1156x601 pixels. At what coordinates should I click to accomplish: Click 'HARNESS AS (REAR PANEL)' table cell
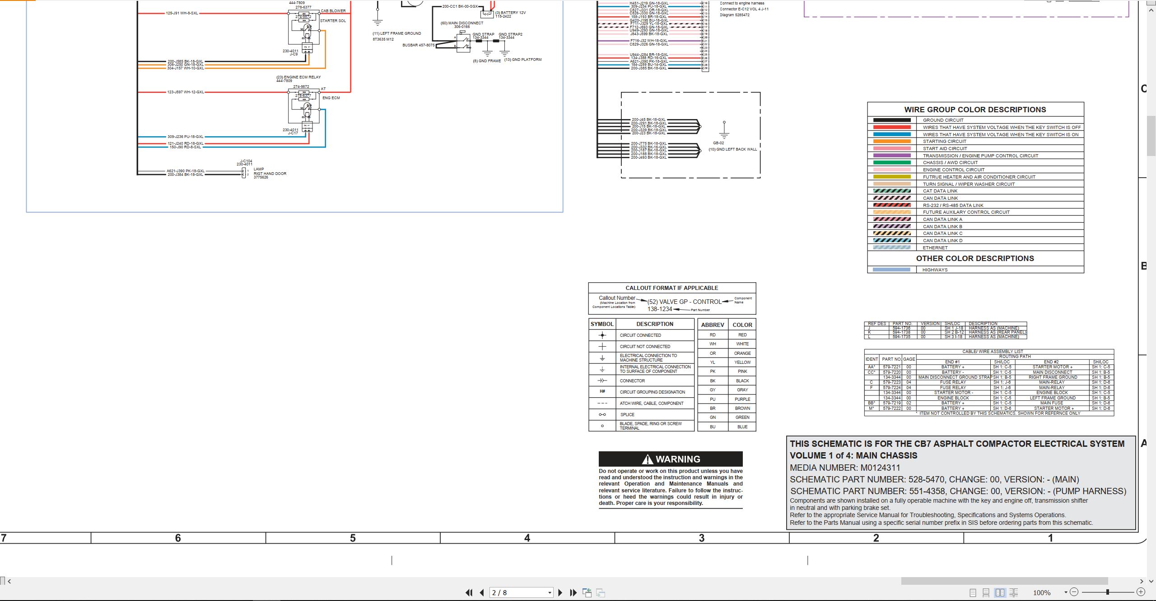click(x=997, y=332)
